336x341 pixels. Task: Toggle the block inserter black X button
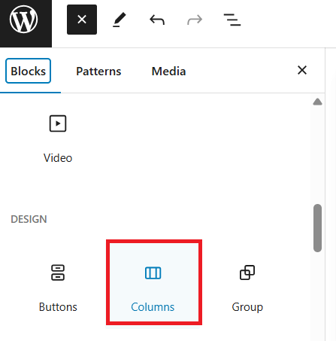click(x=82, y=20)
